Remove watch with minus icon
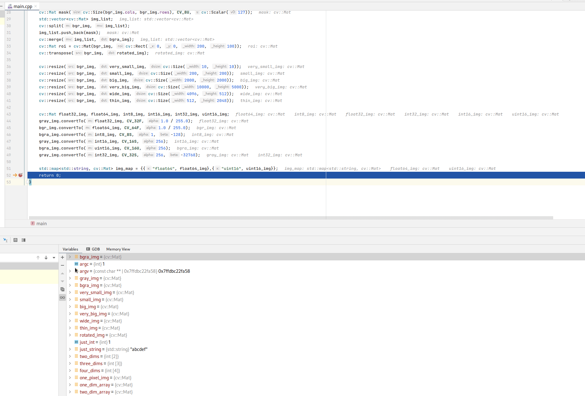The image size is (585, 396). tap(62, 265)
